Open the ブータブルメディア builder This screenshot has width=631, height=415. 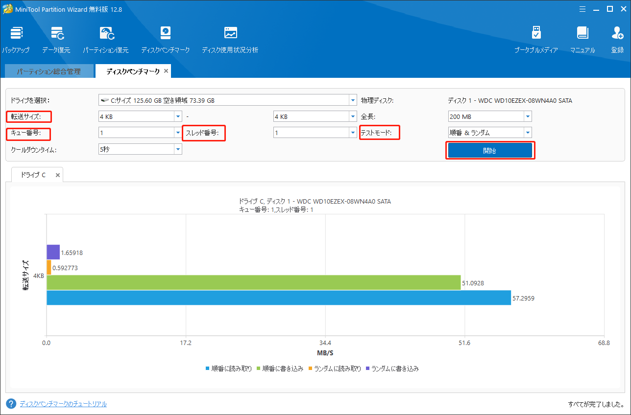(536, 40)
